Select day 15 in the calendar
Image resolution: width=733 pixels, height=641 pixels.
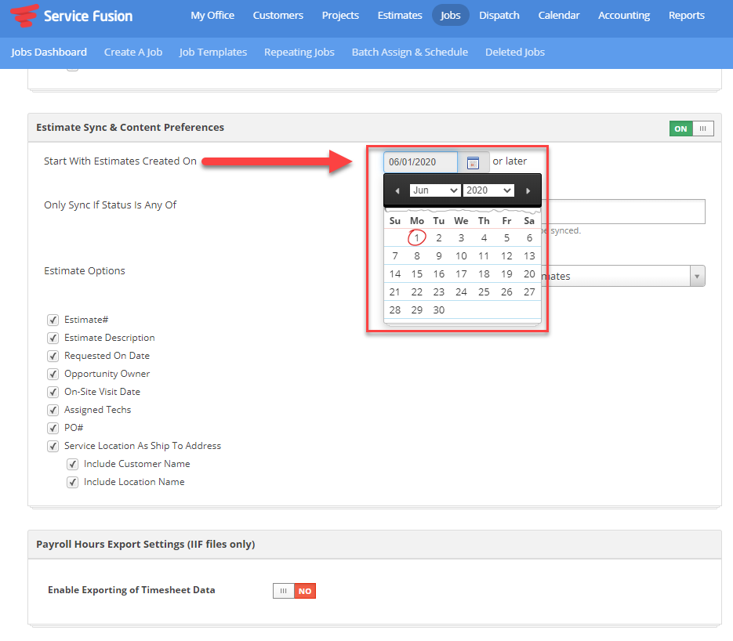tap(417, 274)
